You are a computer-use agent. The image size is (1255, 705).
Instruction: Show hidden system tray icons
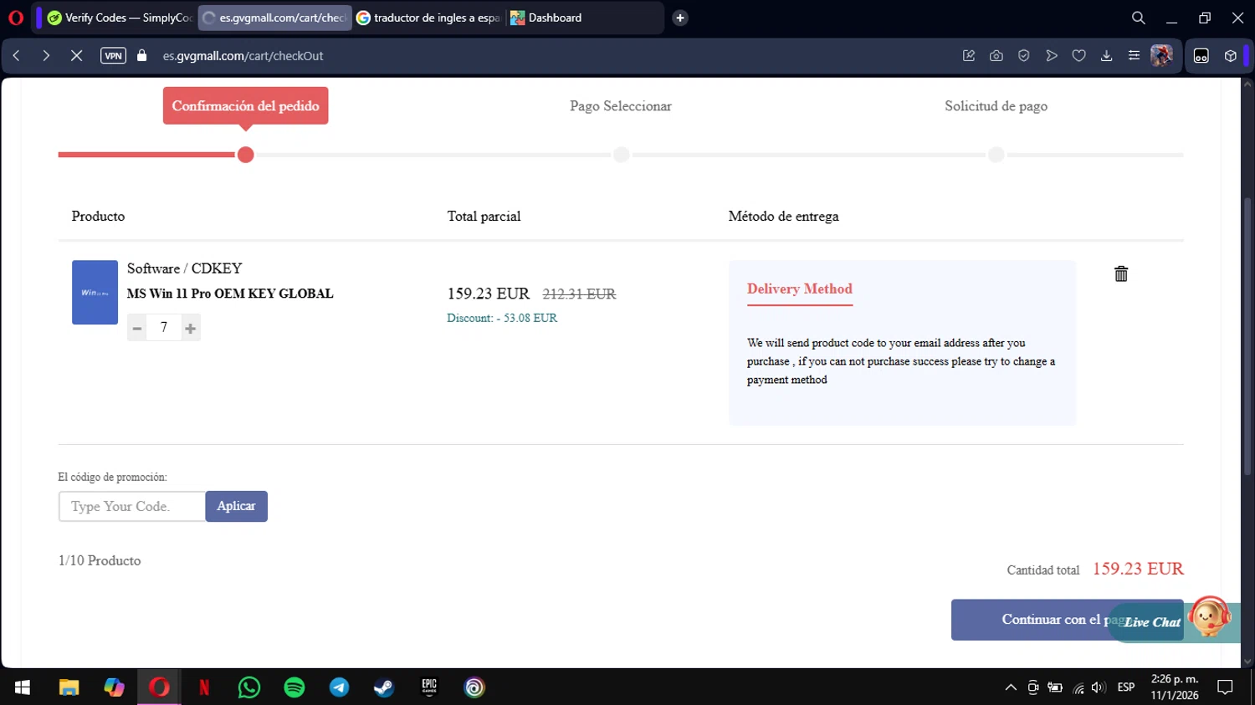point(1011,687)
